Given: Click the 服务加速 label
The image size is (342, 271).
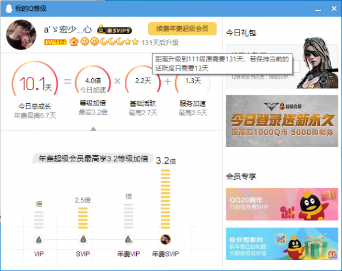Looking at the screenshot, I should tap(193, 103).
